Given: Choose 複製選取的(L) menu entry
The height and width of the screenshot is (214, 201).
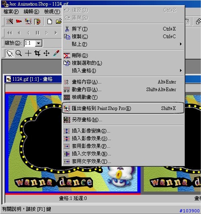Looking at the screenshot, I should point(123,63).
